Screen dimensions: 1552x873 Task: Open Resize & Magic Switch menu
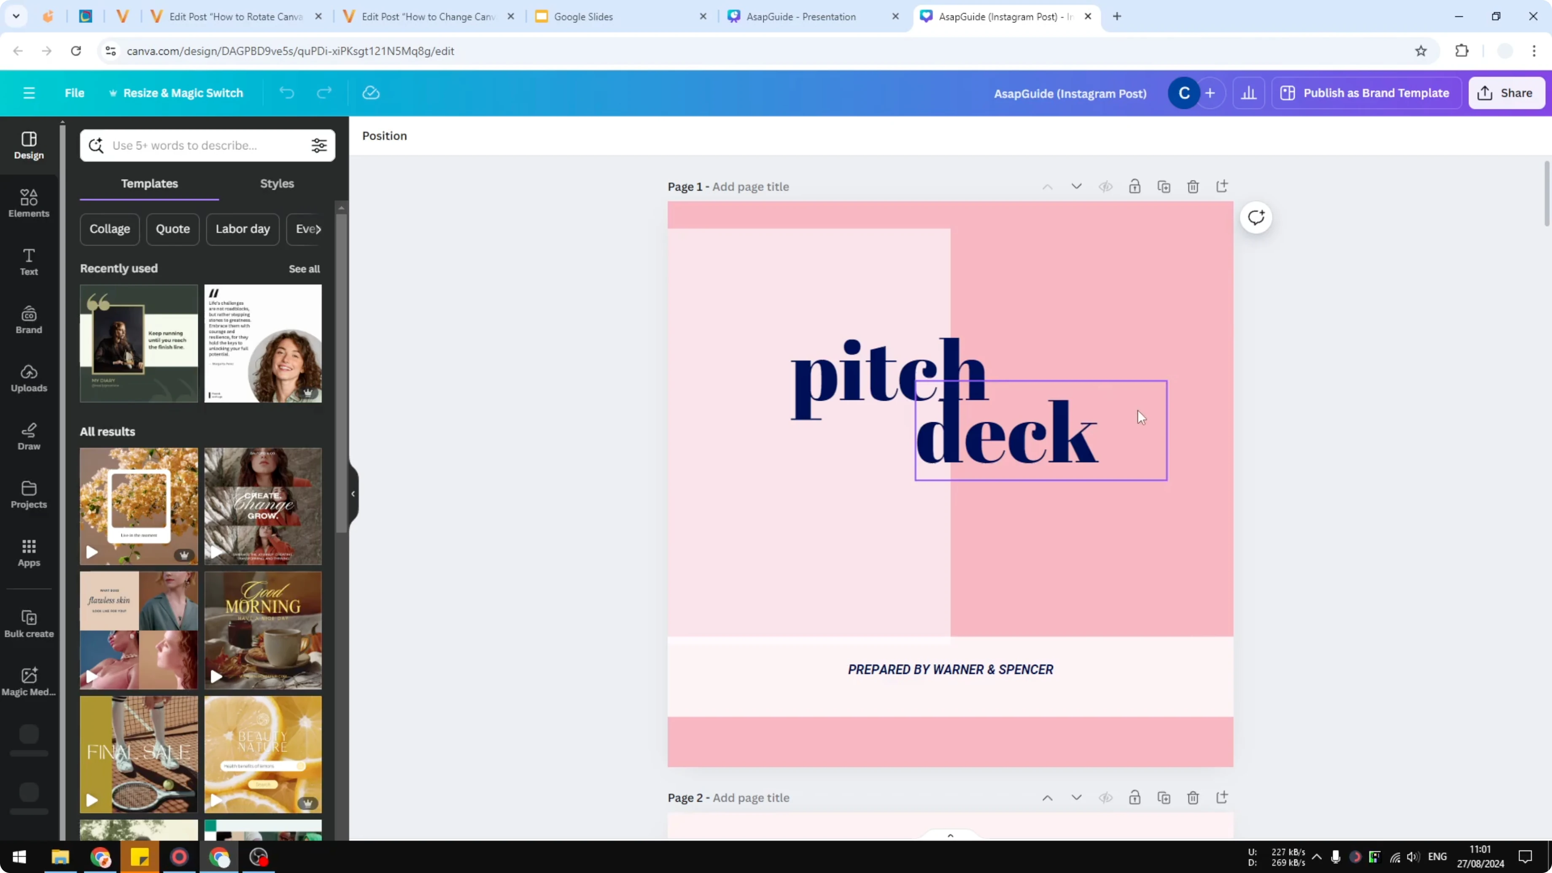(x=176, y=93)
